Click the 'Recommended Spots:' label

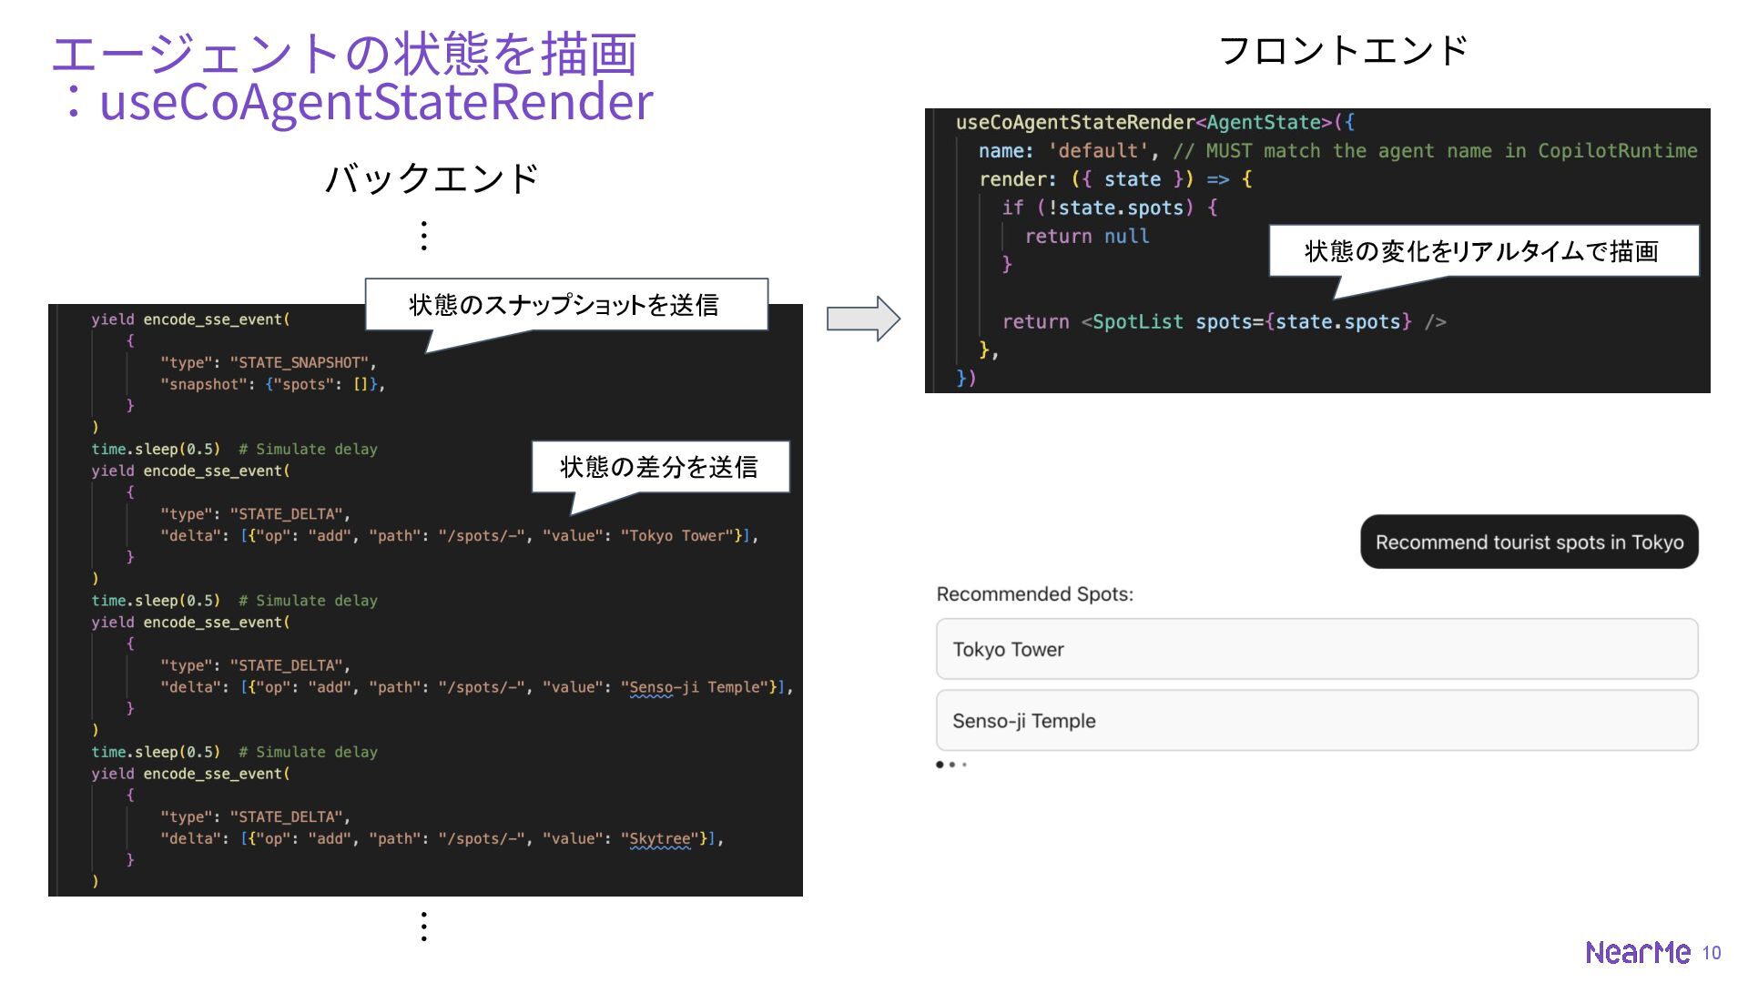pos(1034,594)
